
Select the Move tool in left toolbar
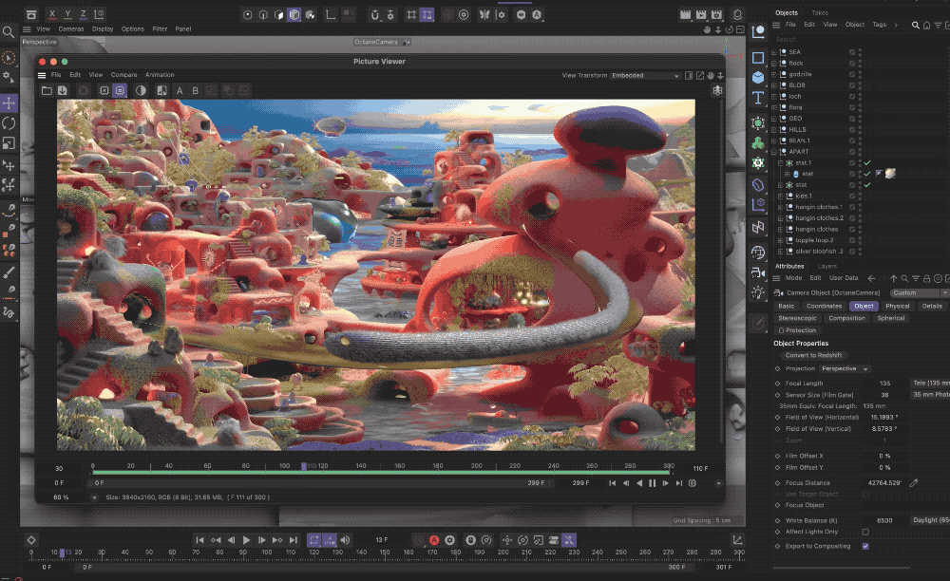coord(9,103)
